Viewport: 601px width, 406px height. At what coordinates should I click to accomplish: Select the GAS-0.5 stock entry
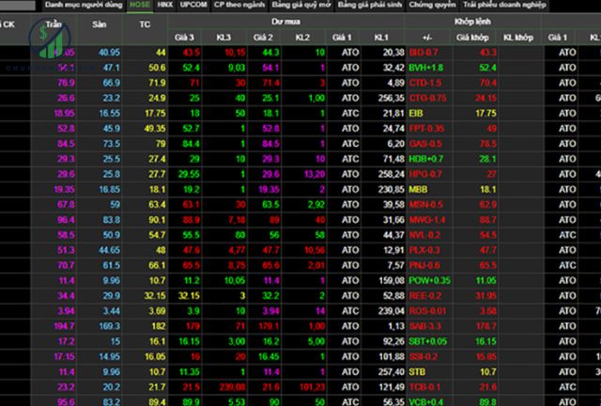(425, 144)
